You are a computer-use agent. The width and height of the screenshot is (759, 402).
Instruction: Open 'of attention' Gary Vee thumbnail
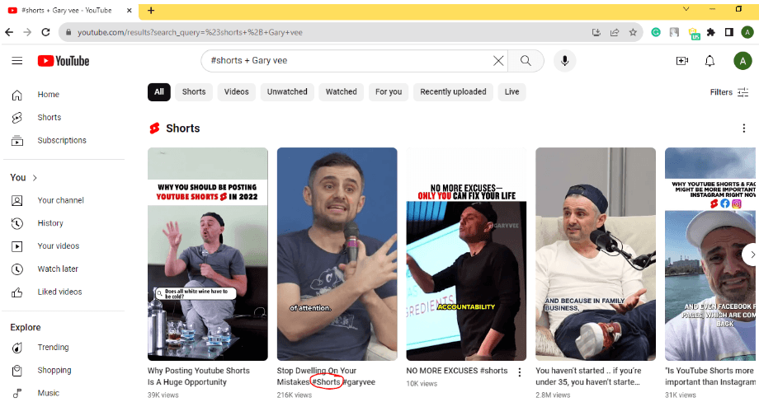337,255
